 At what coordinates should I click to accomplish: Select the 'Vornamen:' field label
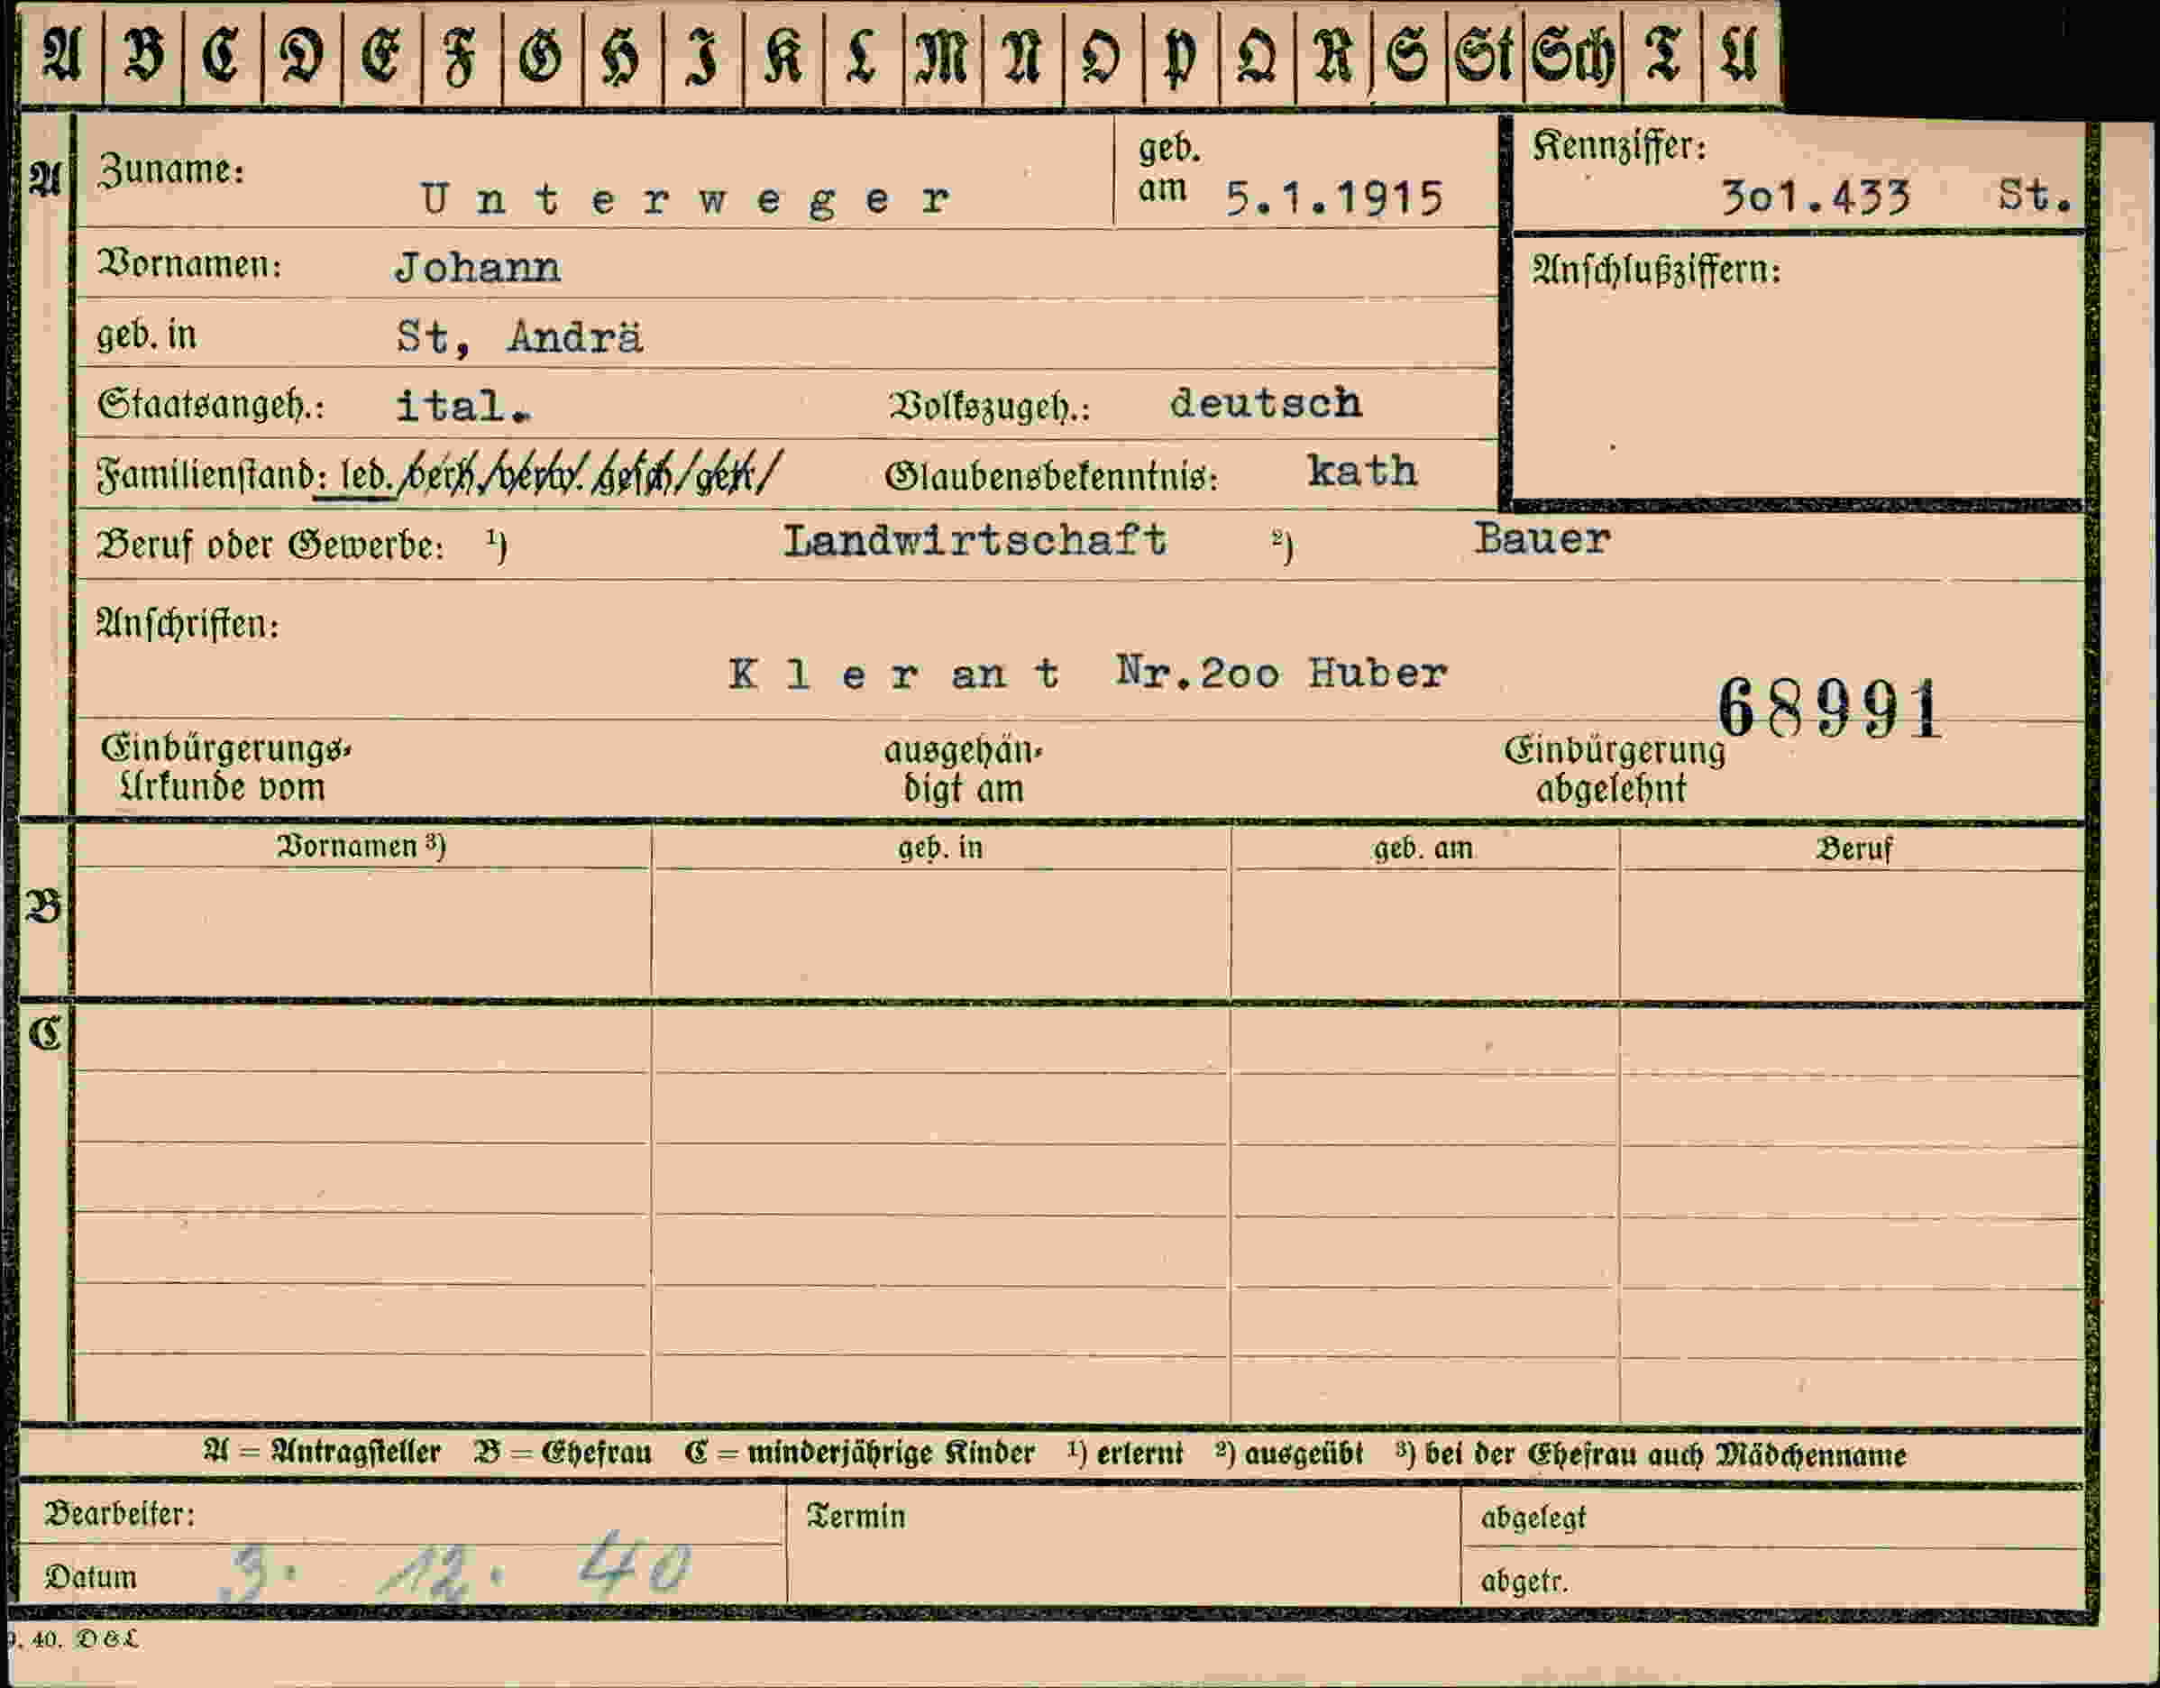(189, 265)
